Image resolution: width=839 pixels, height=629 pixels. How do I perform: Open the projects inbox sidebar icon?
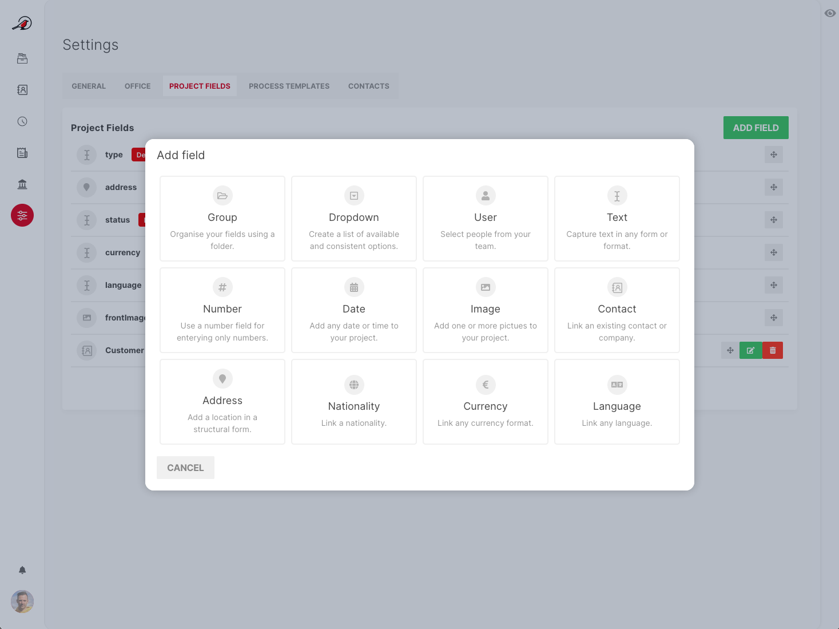coord(22,58)
